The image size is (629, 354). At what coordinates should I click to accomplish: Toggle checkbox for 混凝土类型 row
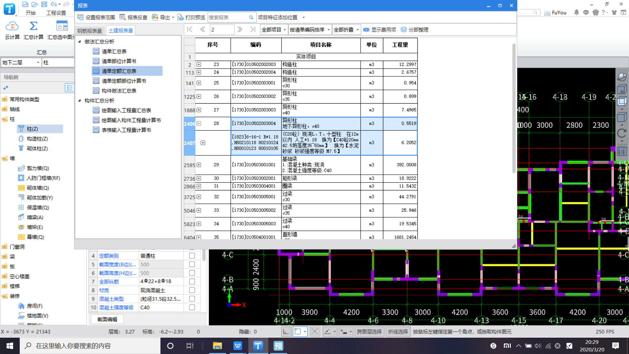click(192, 299)
